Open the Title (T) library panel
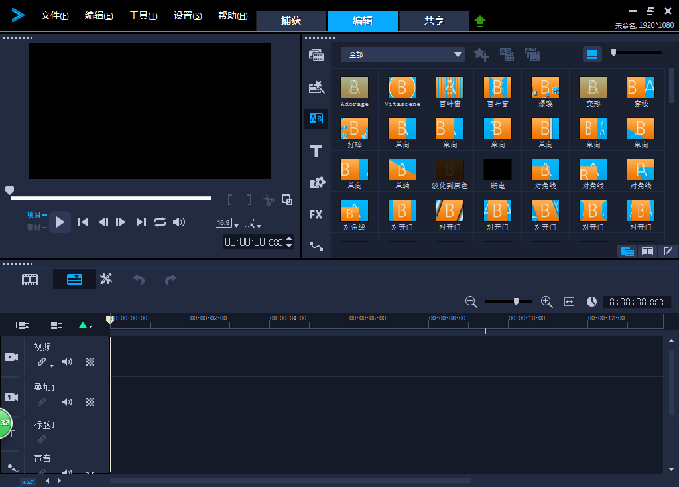 coord(316,151)
